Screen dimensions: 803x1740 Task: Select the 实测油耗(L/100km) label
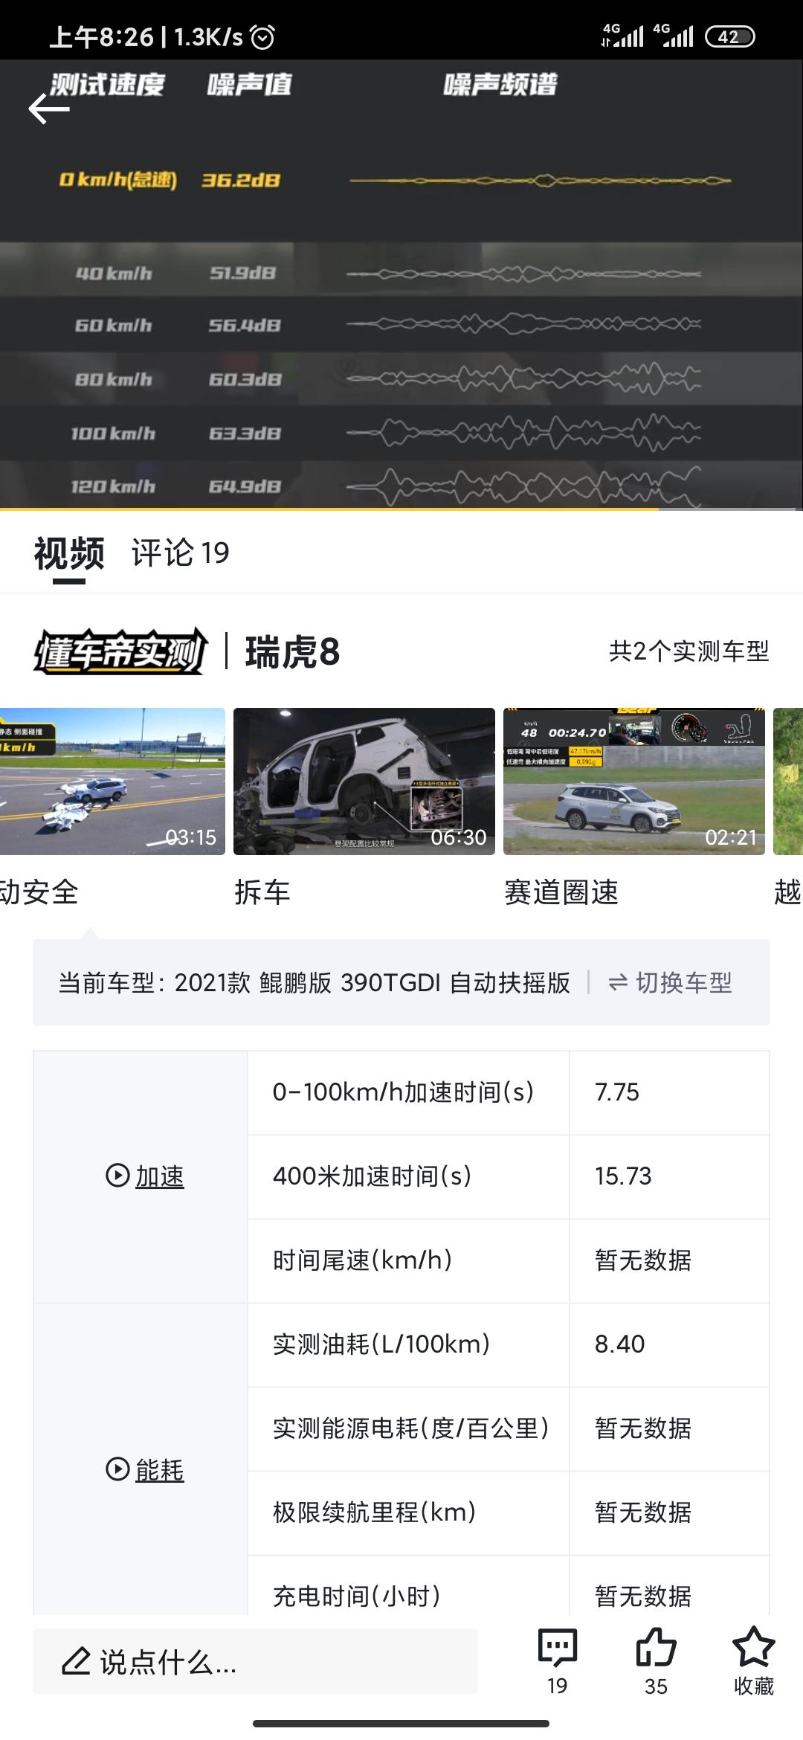pyautogui.click(x=381, y=1344)
